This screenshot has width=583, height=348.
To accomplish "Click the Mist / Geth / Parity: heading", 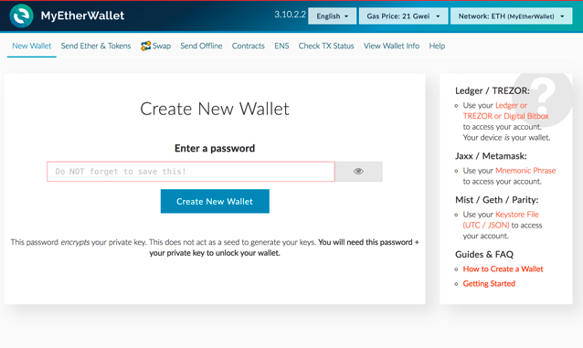I will pos(497,200).
